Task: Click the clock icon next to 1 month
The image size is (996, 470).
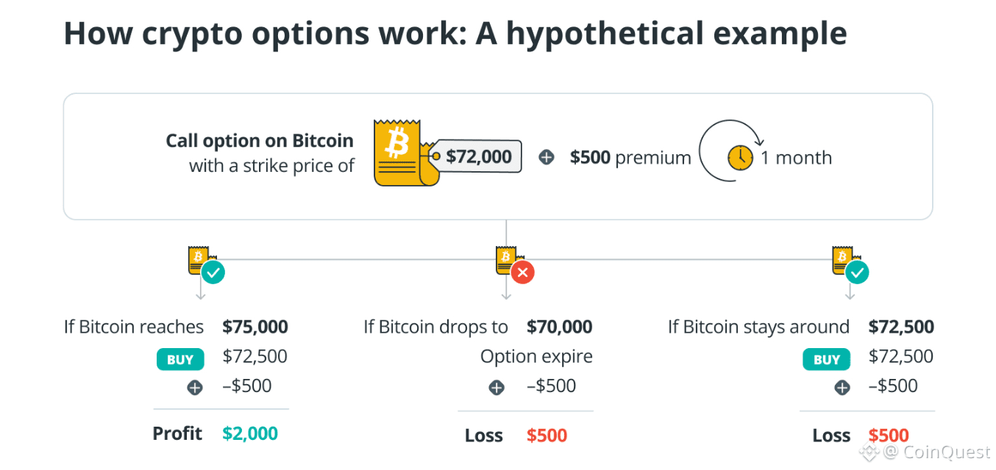Action: click(x=740, y=157)
